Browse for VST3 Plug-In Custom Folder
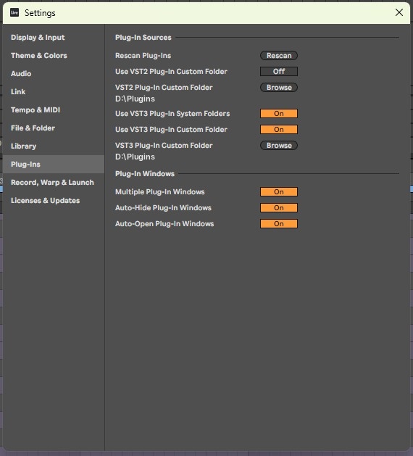The height and width of the screenshot is (456, 413). pyautogui.click(x=279, y=146)
